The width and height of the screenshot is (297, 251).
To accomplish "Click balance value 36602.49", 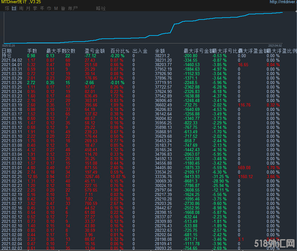I will click(x=163, y=105).
